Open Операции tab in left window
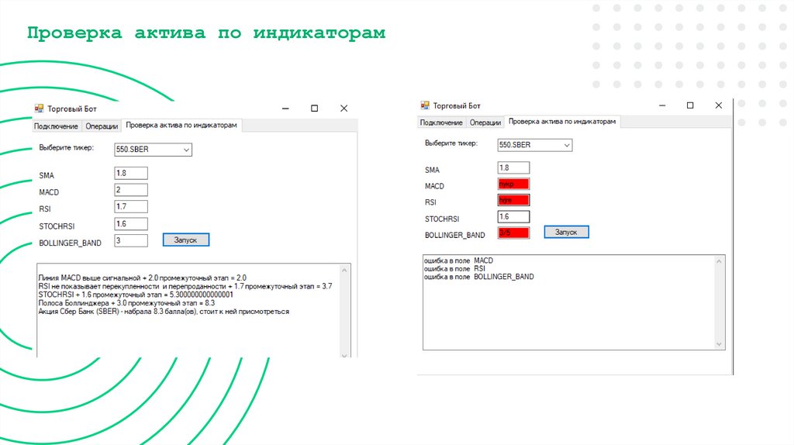 102,126
